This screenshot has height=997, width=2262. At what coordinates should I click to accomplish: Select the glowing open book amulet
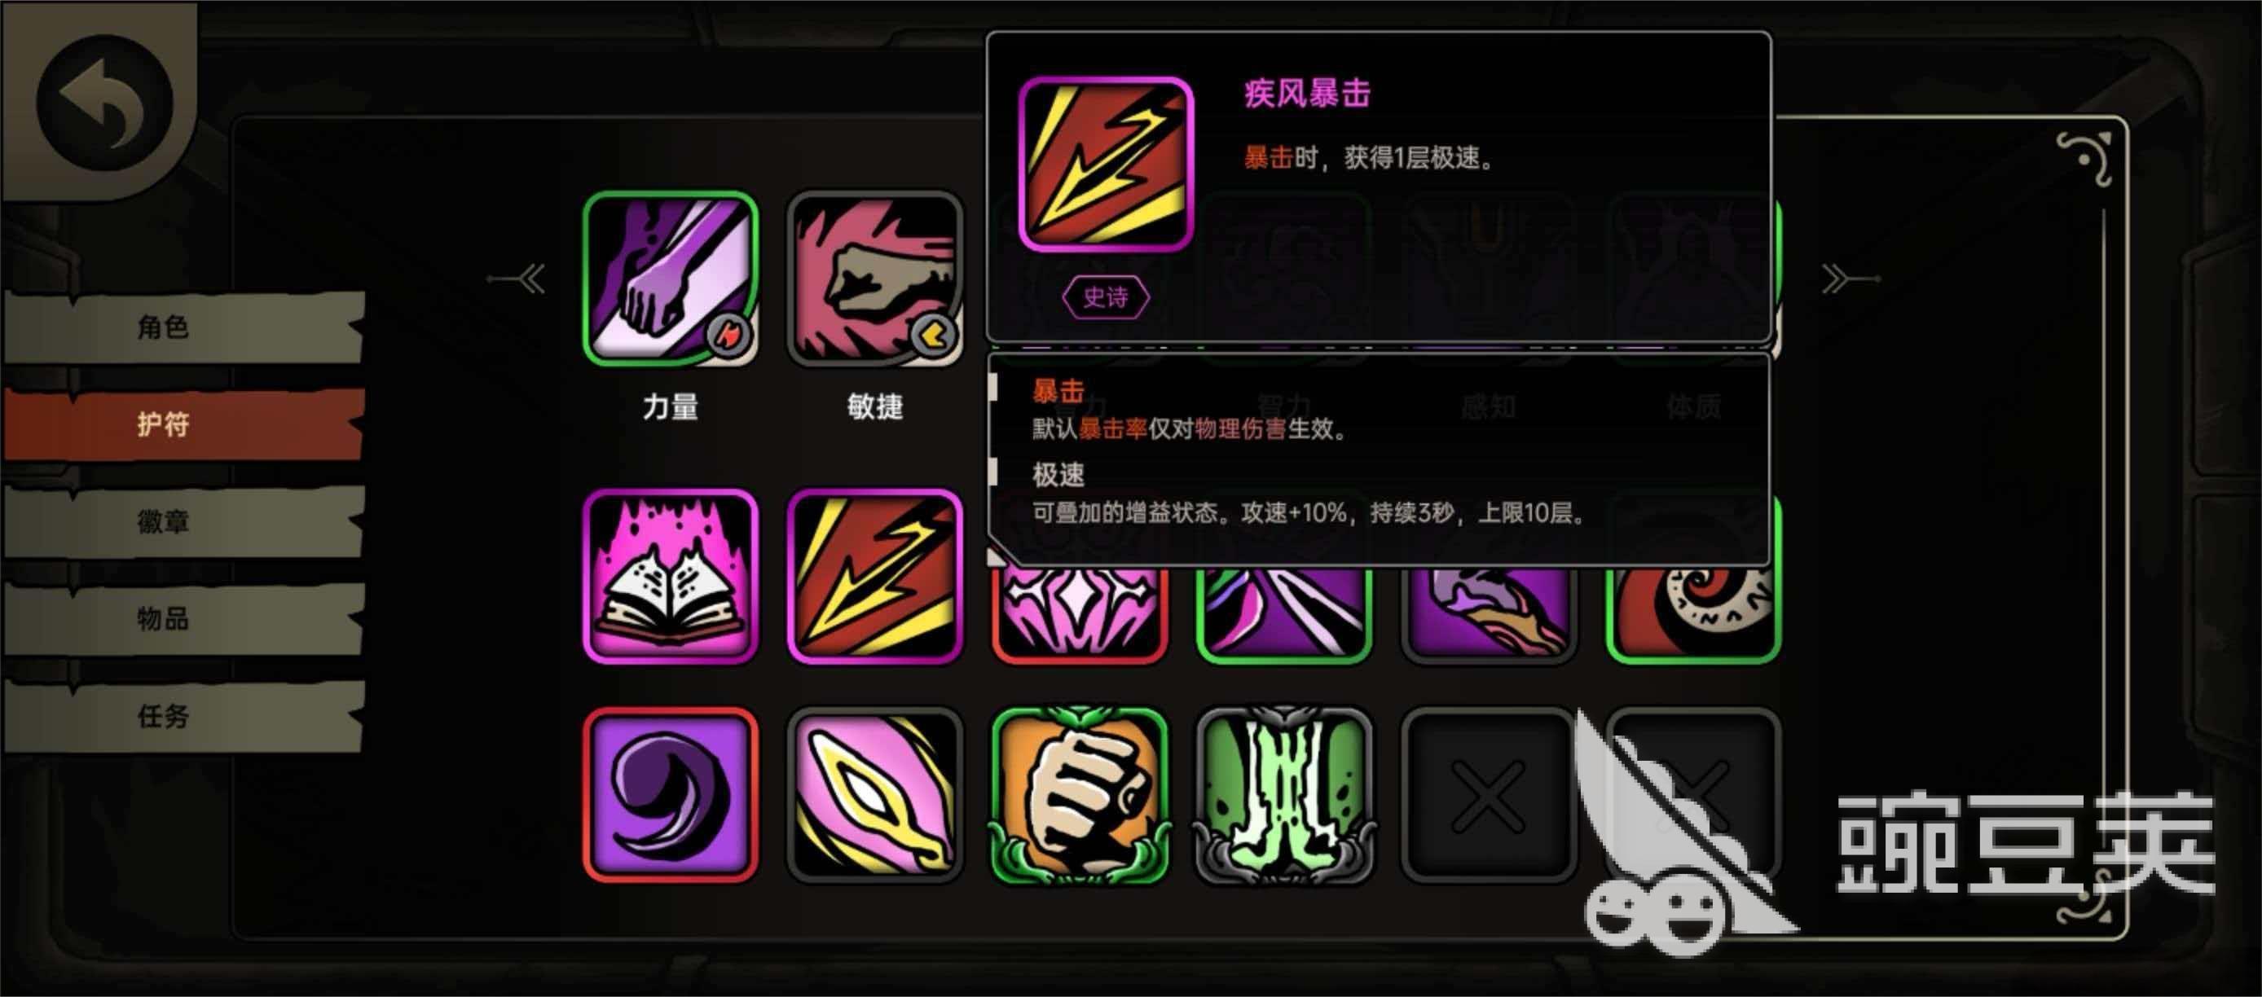point(670,576)
